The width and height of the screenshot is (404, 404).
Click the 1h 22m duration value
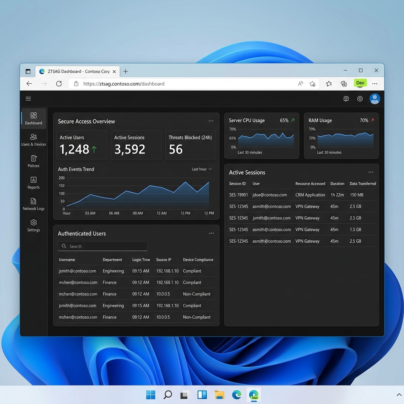pos(337,195)
